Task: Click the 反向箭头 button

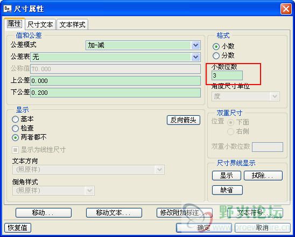Action: 184,120
